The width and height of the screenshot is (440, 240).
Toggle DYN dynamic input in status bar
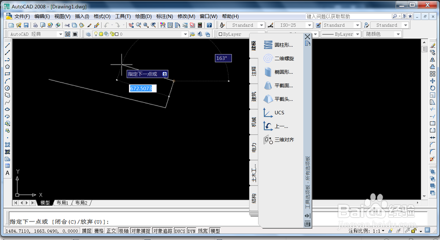click(191, 231)
